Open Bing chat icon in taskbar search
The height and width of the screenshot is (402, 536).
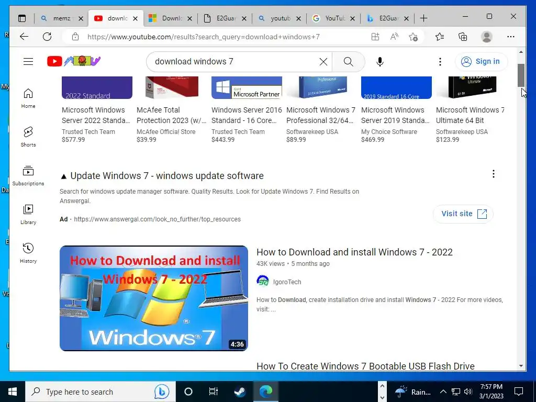pyautogui.click(x=162, y=392)
